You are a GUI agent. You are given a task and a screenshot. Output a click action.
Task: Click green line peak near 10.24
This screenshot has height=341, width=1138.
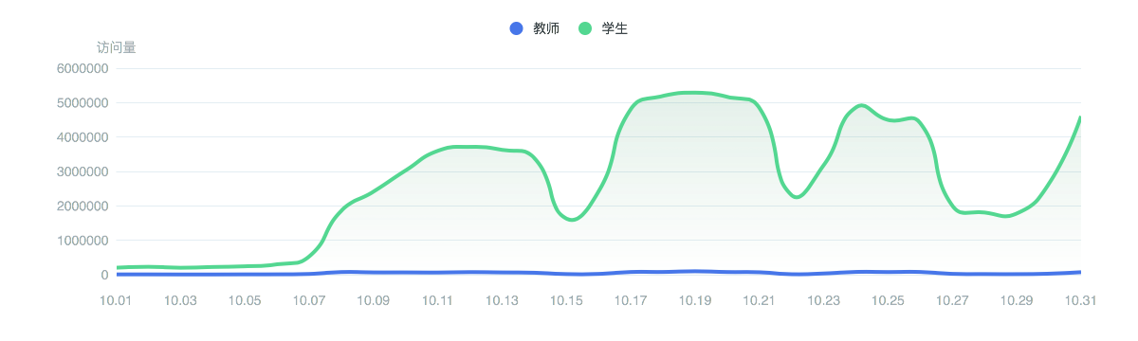point(861,105)
